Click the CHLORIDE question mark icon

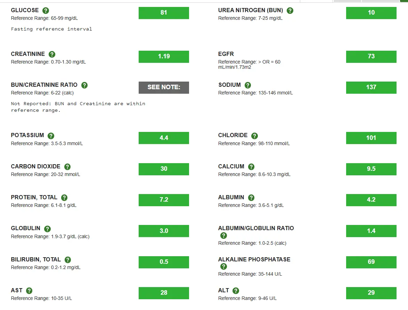click(254, 136)
